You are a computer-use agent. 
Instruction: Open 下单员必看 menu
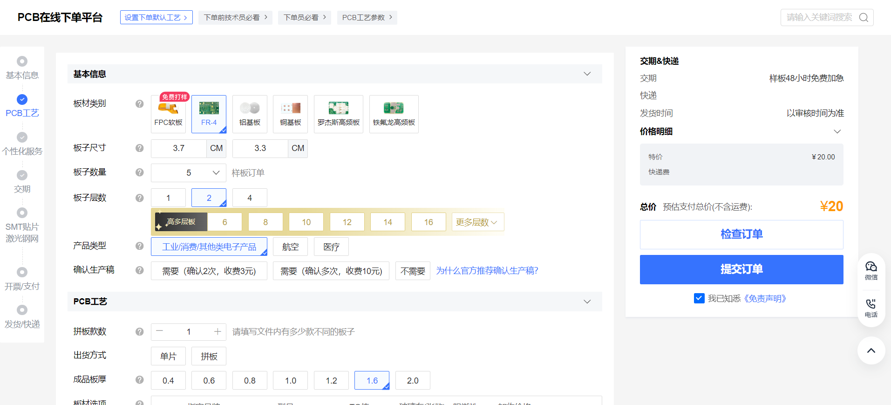coord(305,17)
